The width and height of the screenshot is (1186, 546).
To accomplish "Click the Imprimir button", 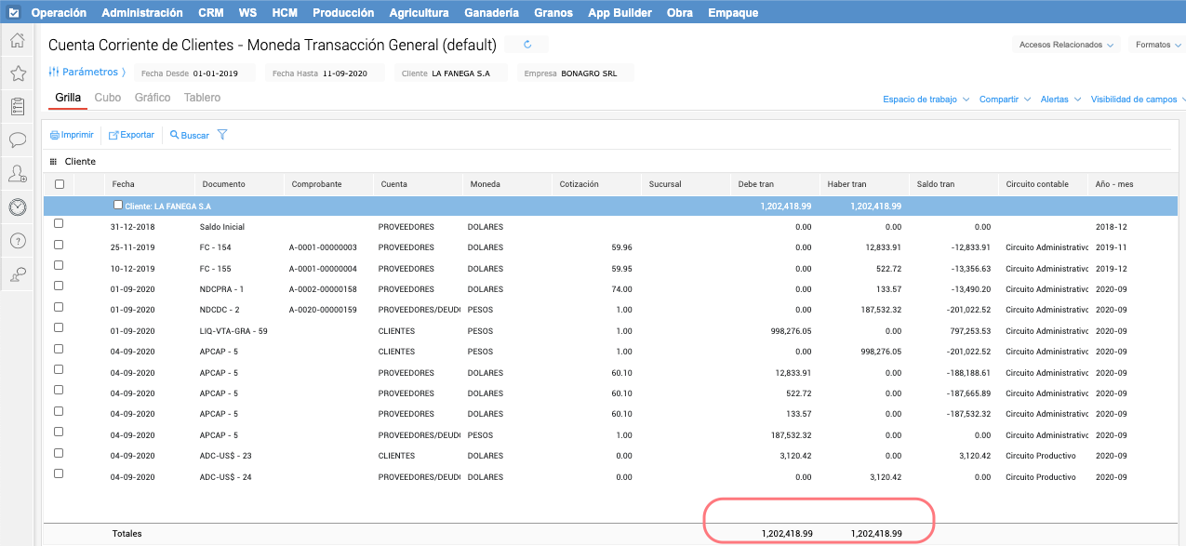I will 72,135.
